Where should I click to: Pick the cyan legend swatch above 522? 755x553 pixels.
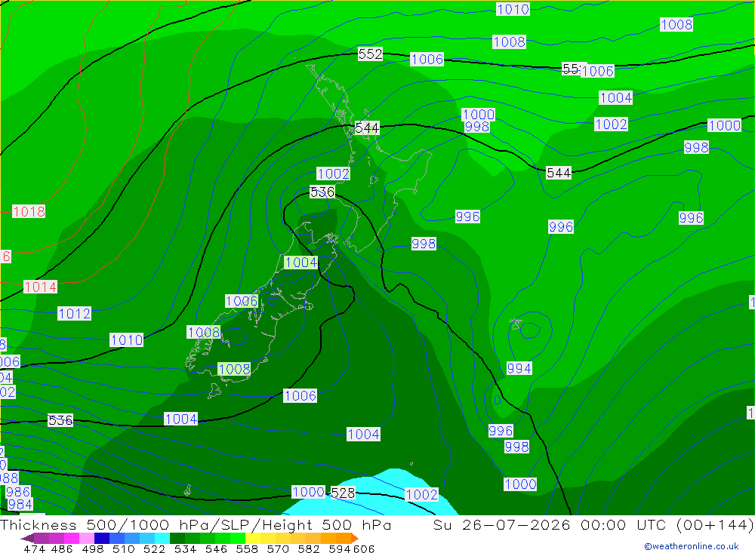pos(162,538)
